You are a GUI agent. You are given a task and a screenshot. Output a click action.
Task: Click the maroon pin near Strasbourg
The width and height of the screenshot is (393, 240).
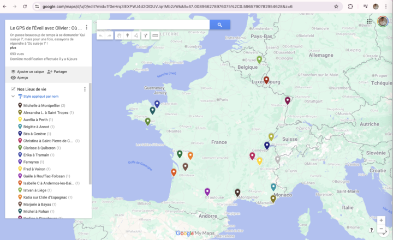pos(288,100)
